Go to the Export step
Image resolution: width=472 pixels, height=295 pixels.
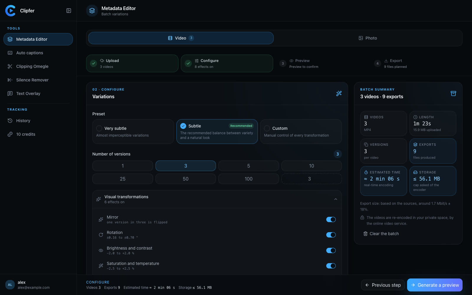tap(416, 63)
